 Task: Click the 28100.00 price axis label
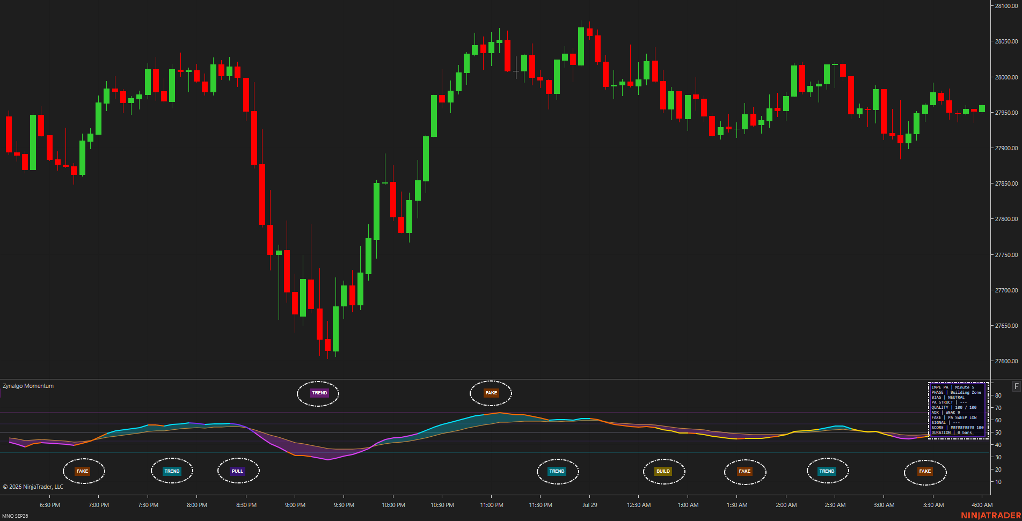(1006, 6)
